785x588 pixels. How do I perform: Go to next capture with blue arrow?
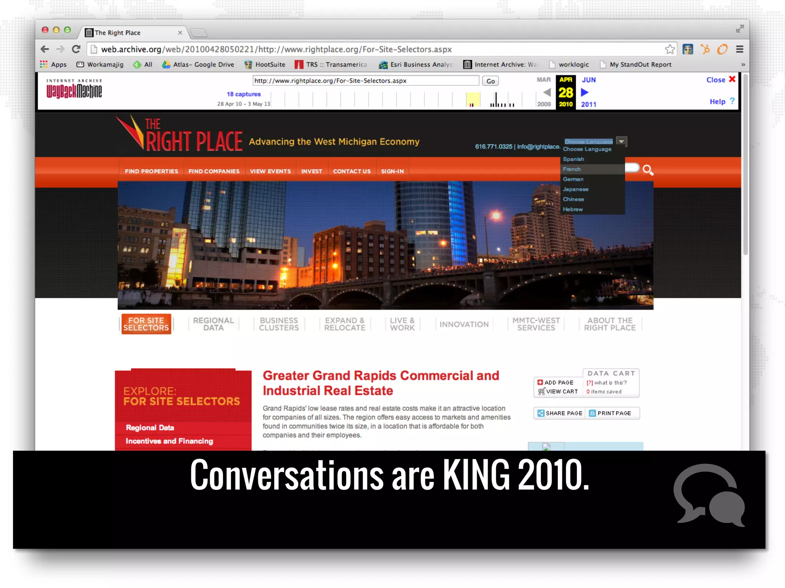[585, 92]
